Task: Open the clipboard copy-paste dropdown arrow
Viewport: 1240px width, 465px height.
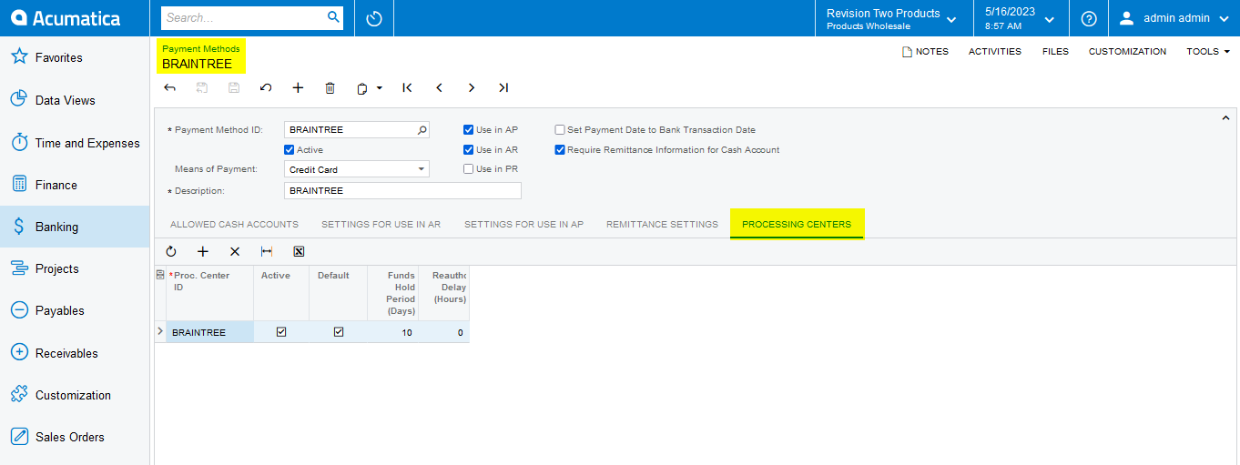Action: click(380, 88)
